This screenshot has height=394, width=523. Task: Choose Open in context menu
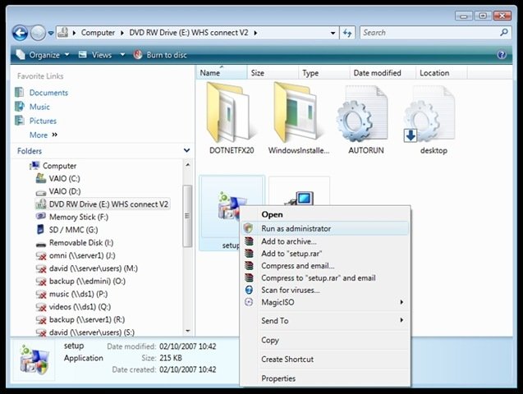[x=272, y=215]
